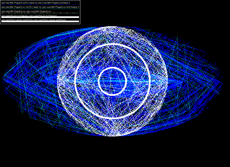The image size is (230, 167).
Task: Click the first legend entry with sin(t)^2 formula
Action: click(x=35, y=3)
